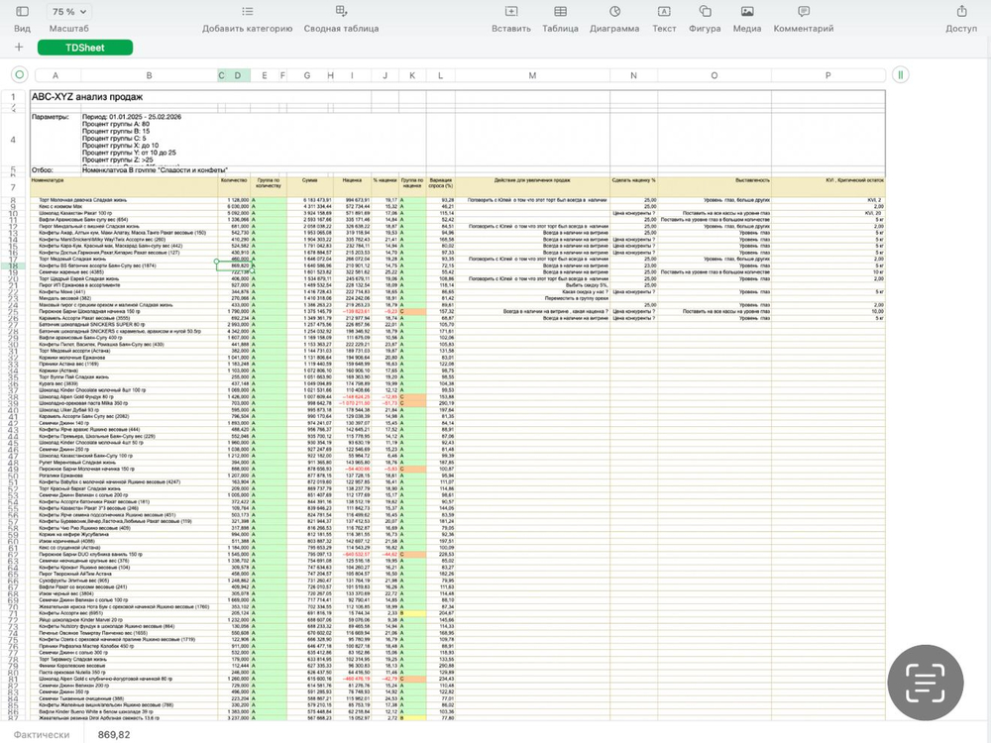
Task: Switch to the TDSheet sheet tab
Action: pos(85,48)
